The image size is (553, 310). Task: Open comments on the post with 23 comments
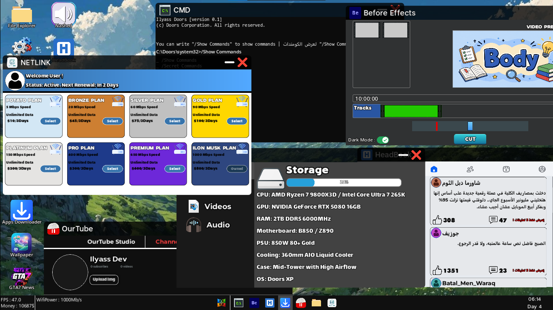493,270
